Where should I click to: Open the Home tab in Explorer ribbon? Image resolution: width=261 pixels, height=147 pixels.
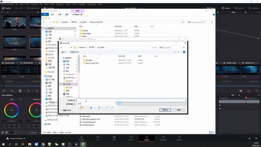click(52, 15)
